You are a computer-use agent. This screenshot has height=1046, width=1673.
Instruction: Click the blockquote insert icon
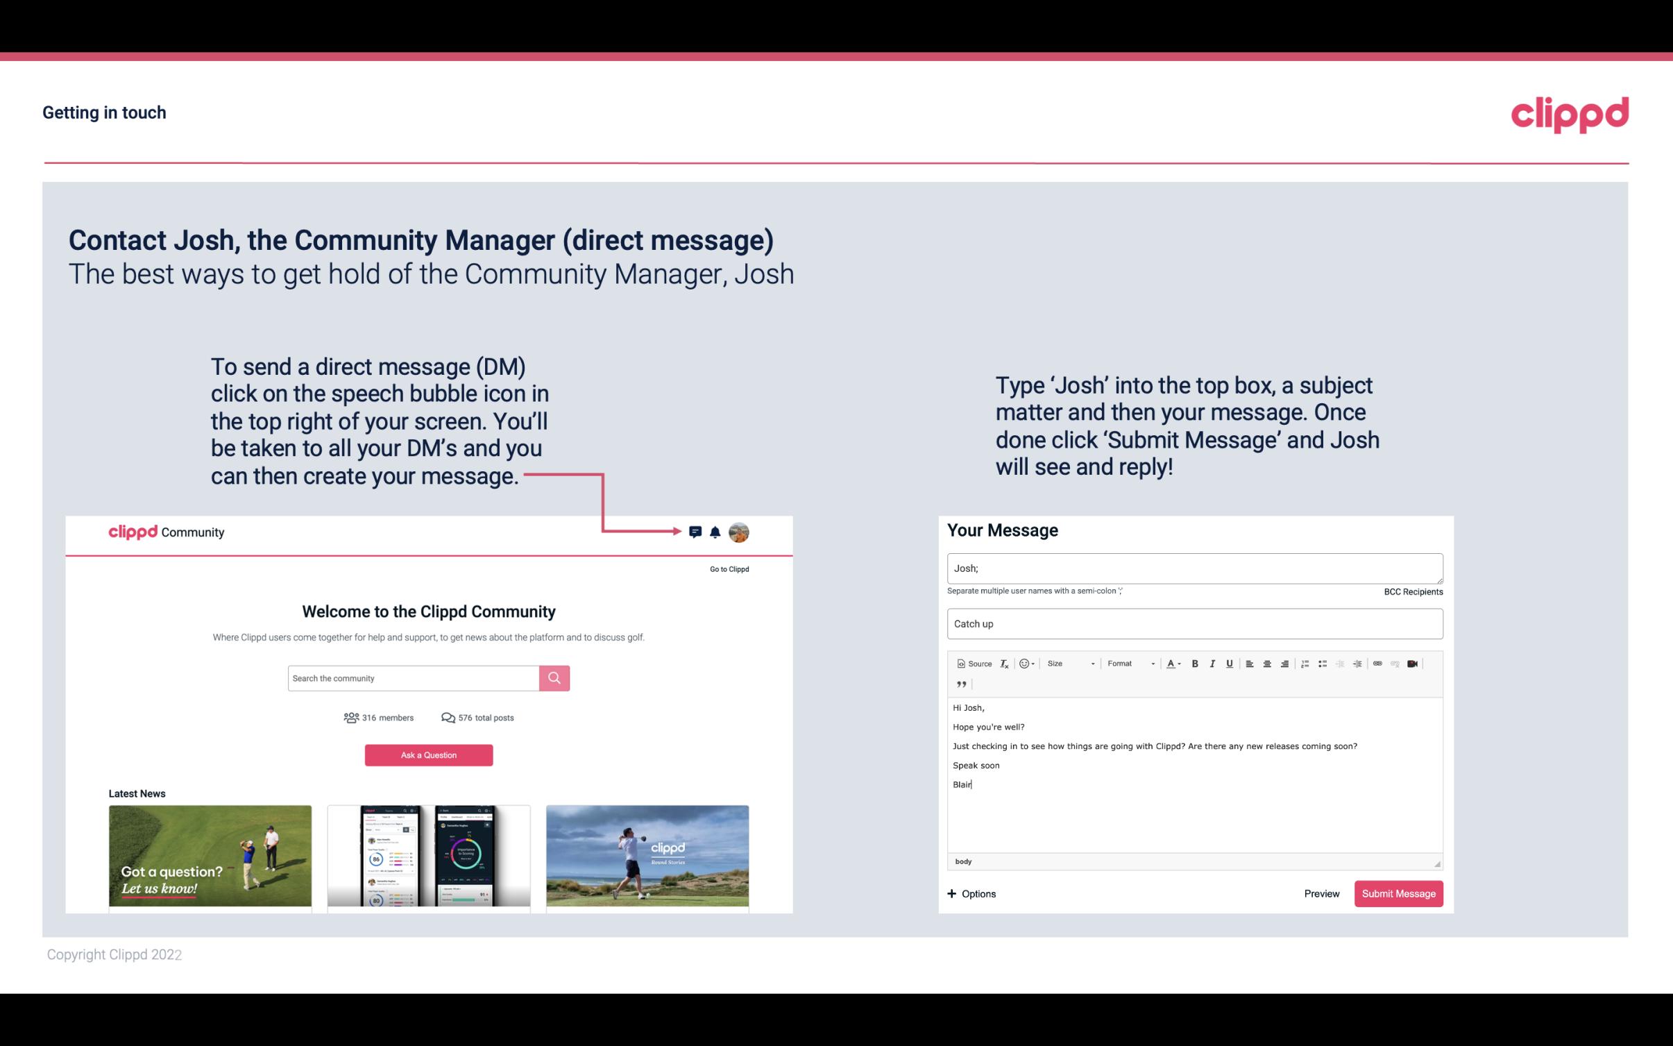pos(959,684)
